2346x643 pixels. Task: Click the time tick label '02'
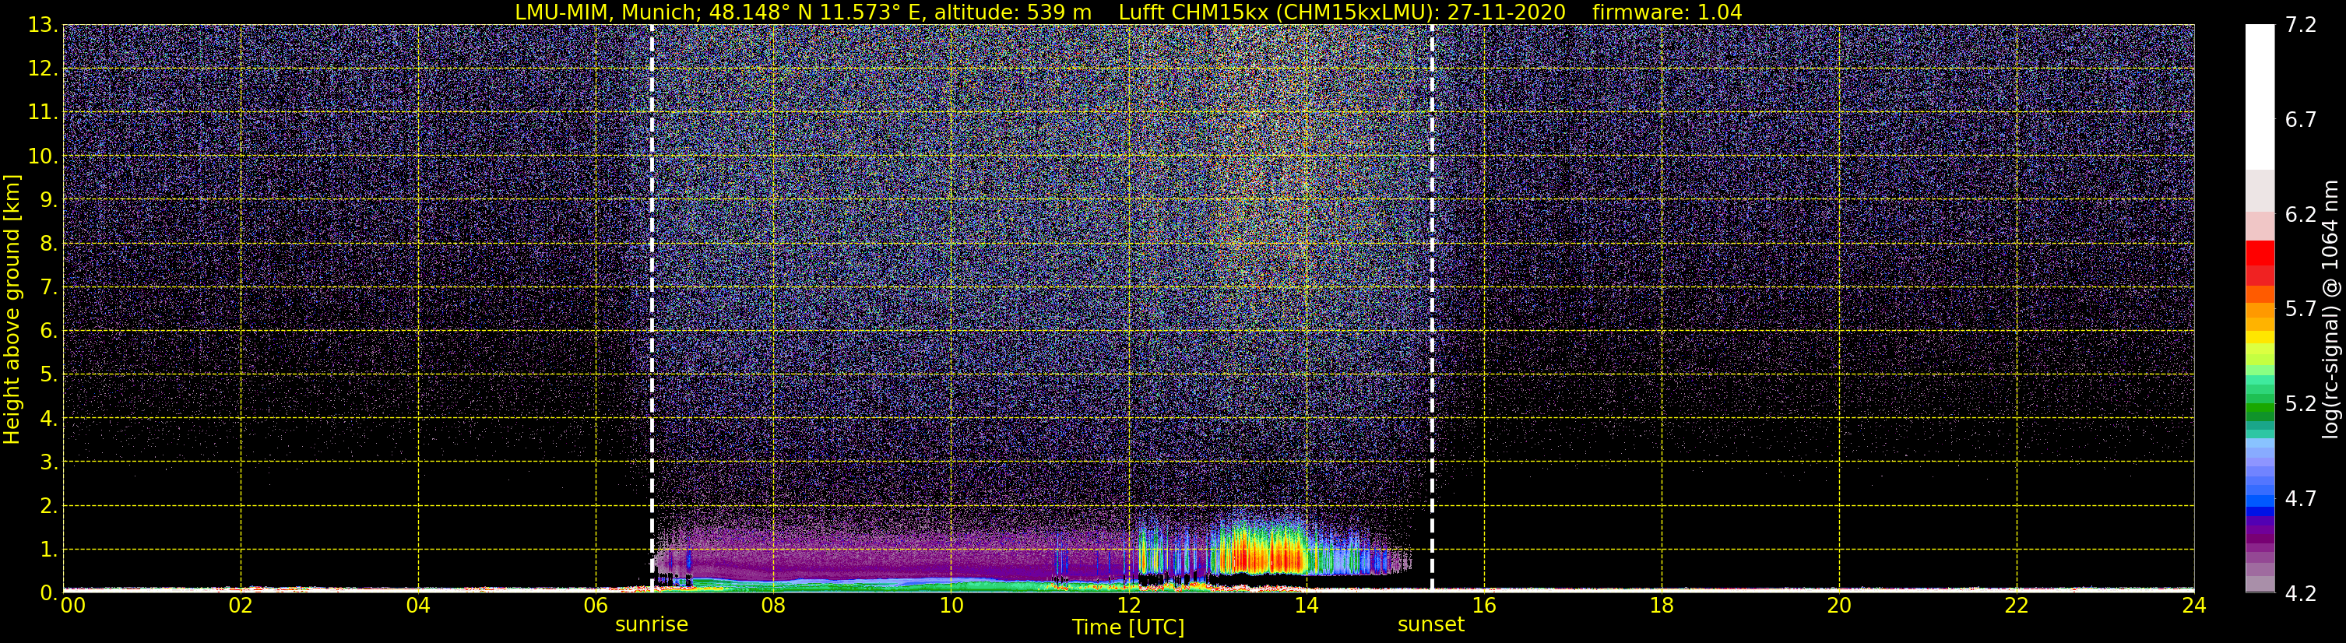241,606
